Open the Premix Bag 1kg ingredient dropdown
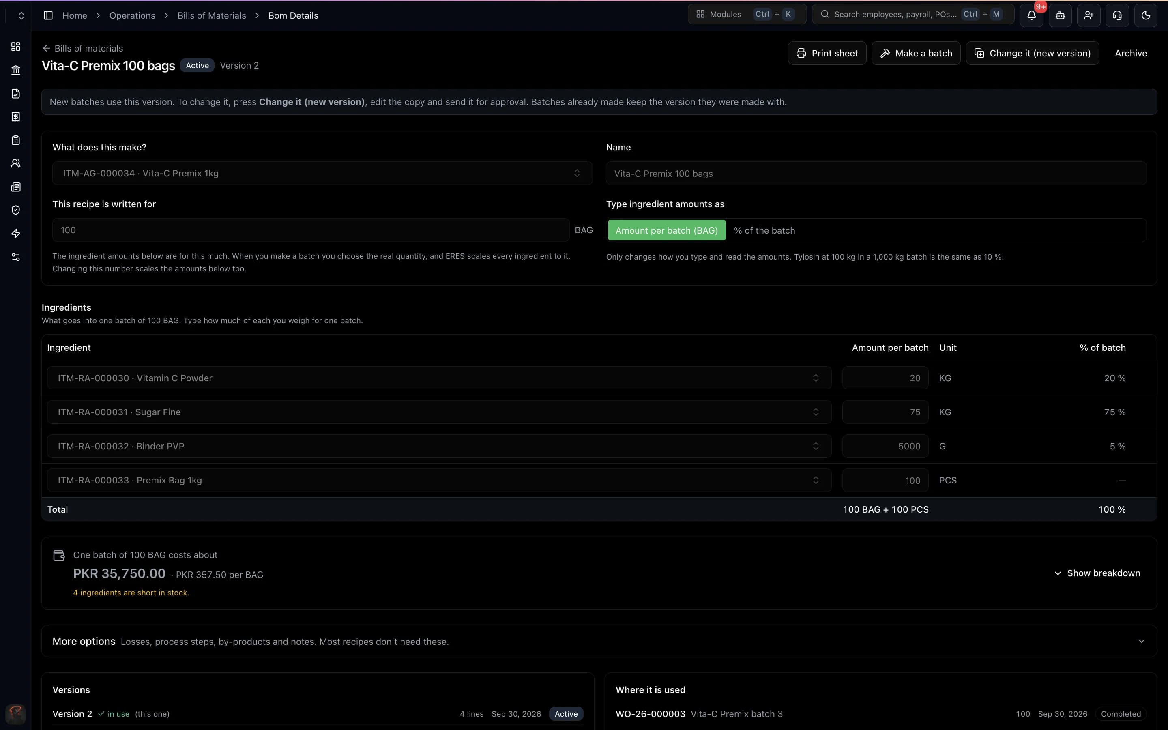The height and width of the screenshot is (730, 1168). point(439,480)
